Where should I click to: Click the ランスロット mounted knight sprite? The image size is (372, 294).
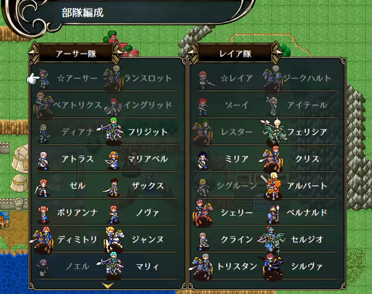tap(113, 78)
